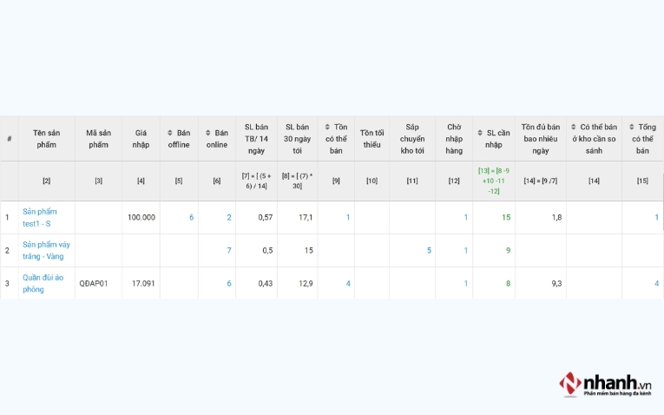This screenshot has width=664, height=415.
Task: Click Chờ nhập hàng value in row 1
Action: (466, 218)
